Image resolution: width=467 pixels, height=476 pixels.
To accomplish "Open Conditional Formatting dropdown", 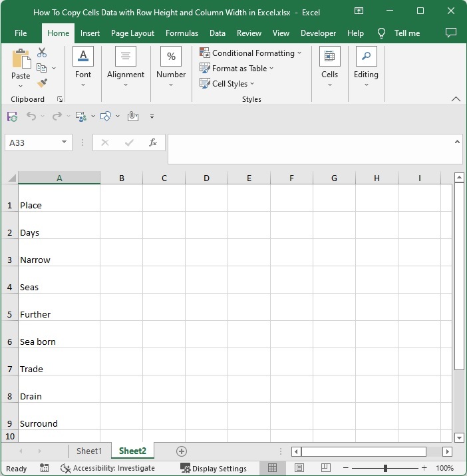I will click(x=250, y=53).
